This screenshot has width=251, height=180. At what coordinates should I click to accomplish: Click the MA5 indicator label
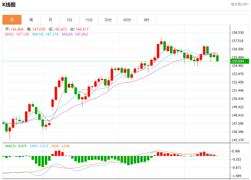pos(17,34)
